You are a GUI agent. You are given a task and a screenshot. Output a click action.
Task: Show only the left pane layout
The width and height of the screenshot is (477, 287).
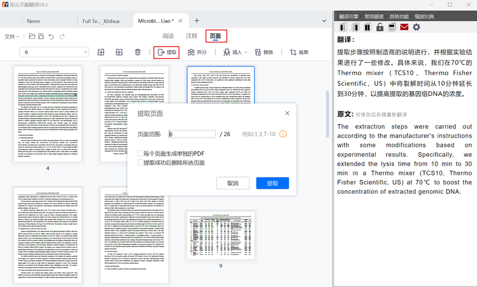point(343,27)
